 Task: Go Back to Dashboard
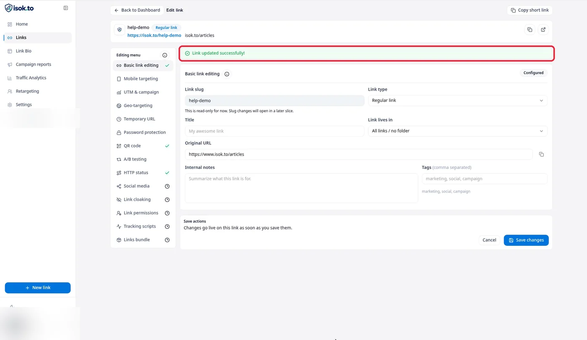(137, 10)
